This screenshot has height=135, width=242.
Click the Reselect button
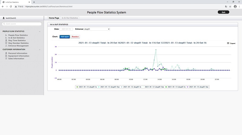[x=75, y=37]
